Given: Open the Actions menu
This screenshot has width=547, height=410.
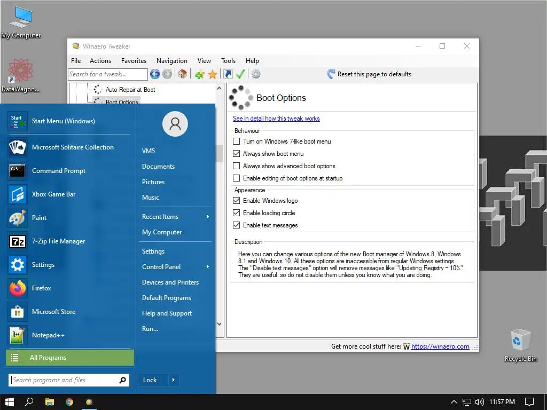Looking at the screenshot, I should coord(100,61).
